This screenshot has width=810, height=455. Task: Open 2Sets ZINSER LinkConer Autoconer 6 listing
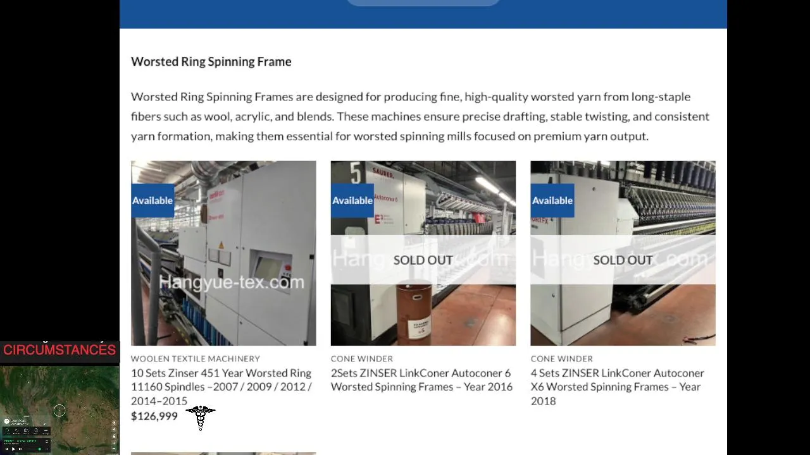421,380
